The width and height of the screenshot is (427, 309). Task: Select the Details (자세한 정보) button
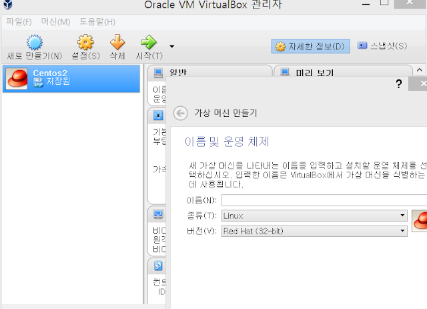(x=310, y=46)
